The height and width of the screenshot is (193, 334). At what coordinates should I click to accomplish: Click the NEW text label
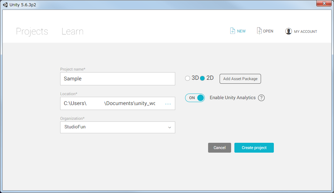(241, 31)
